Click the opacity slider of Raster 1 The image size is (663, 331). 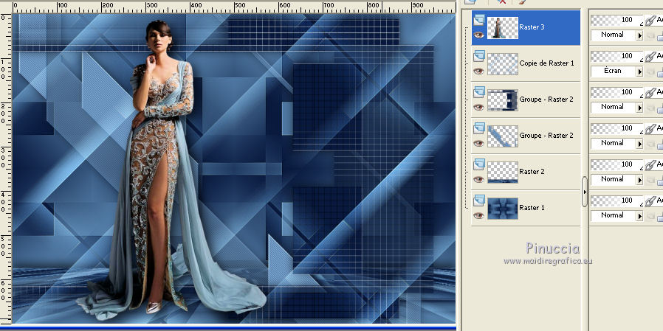[617, 201]
